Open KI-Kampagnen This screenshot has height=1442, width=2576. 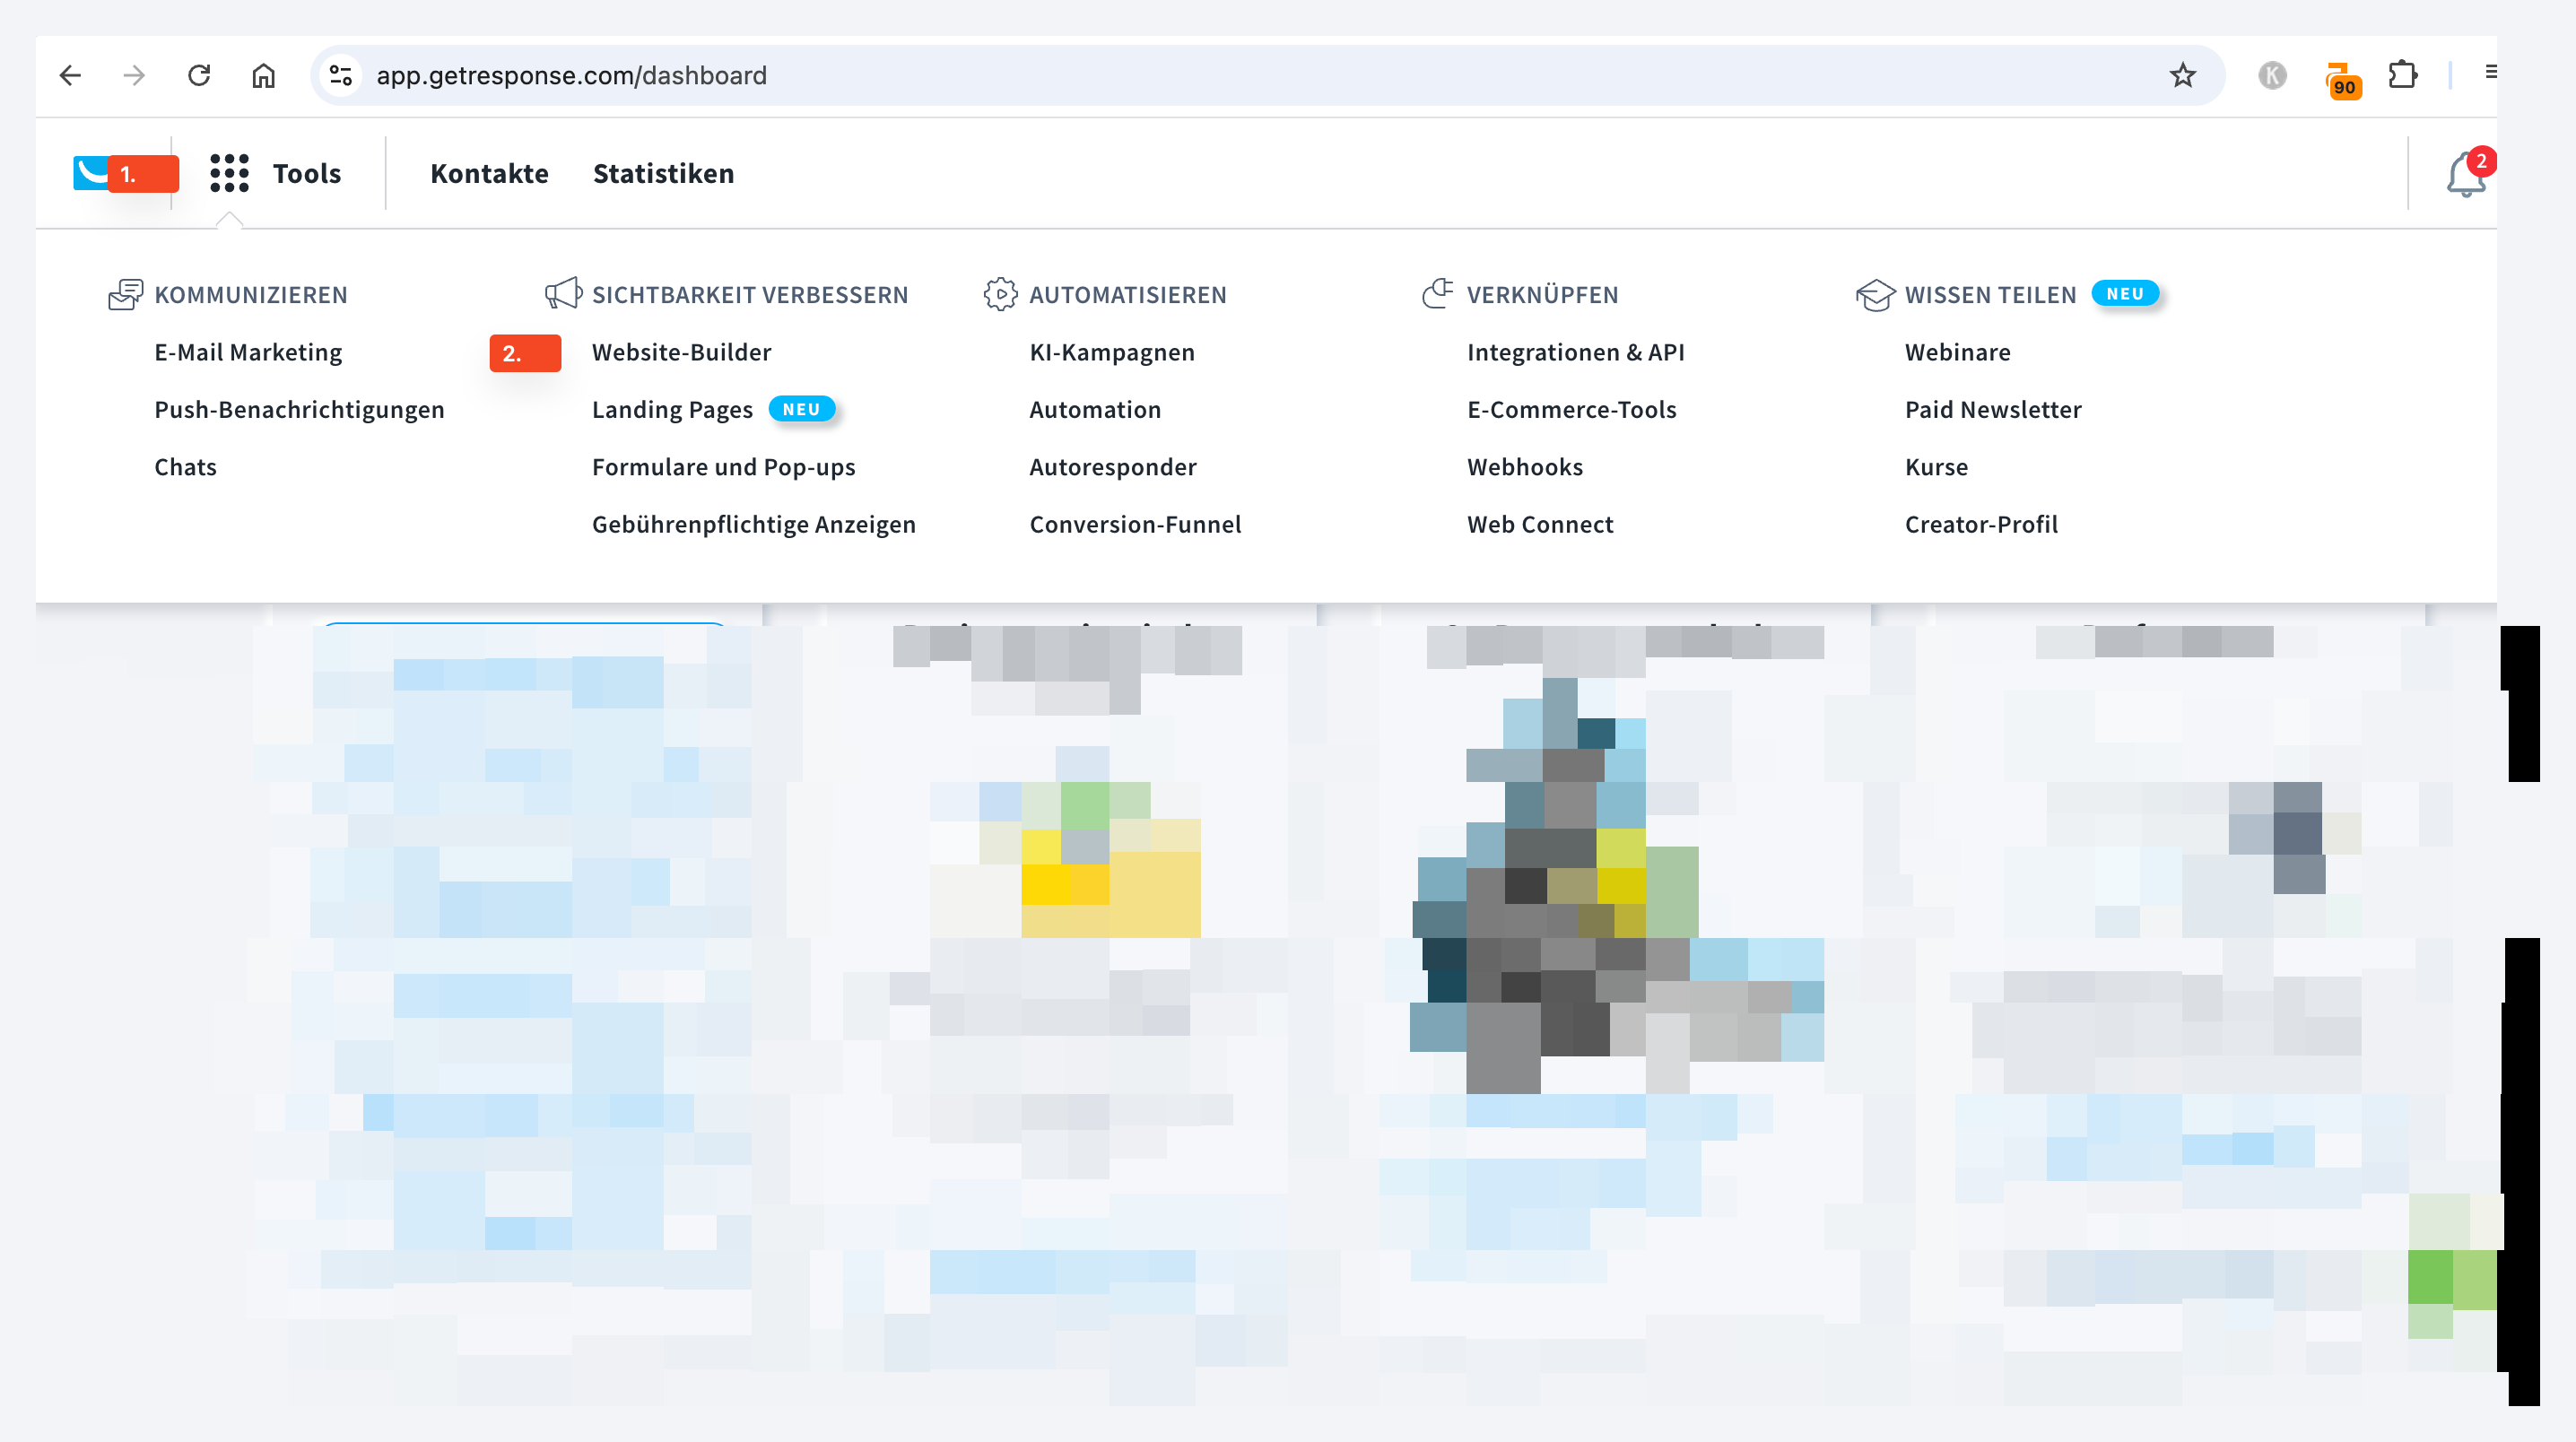click(1111, 352)
